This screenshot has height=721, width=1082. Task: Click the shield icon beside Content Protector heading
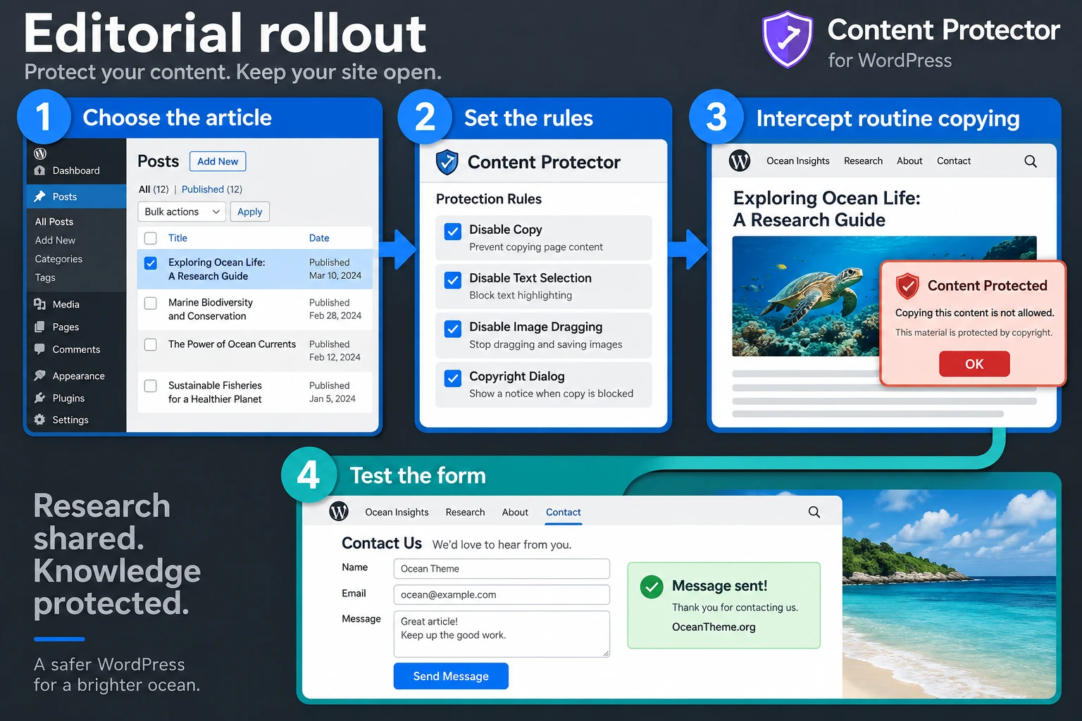point(447,162)
